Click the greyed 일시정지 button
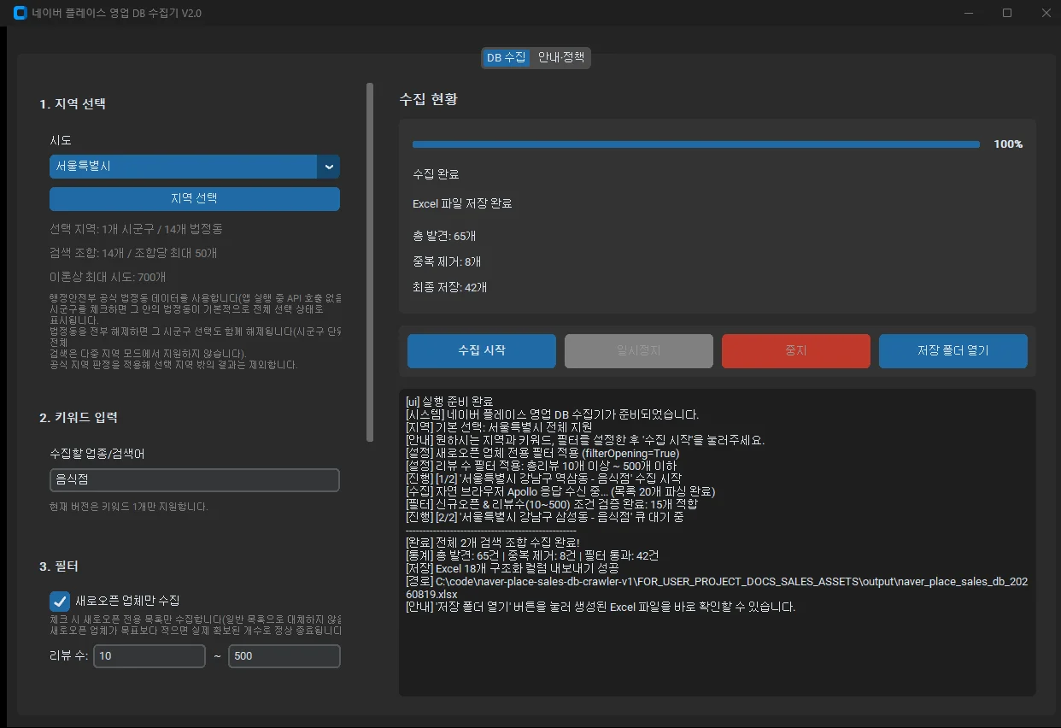Viewport: 1061px width, 728px height. tap(639, 350)
